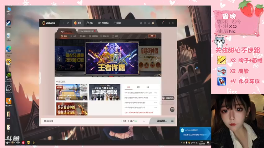Select the second announcement list tab
Viewport: 264px width, 148px height.
[138, 87]
